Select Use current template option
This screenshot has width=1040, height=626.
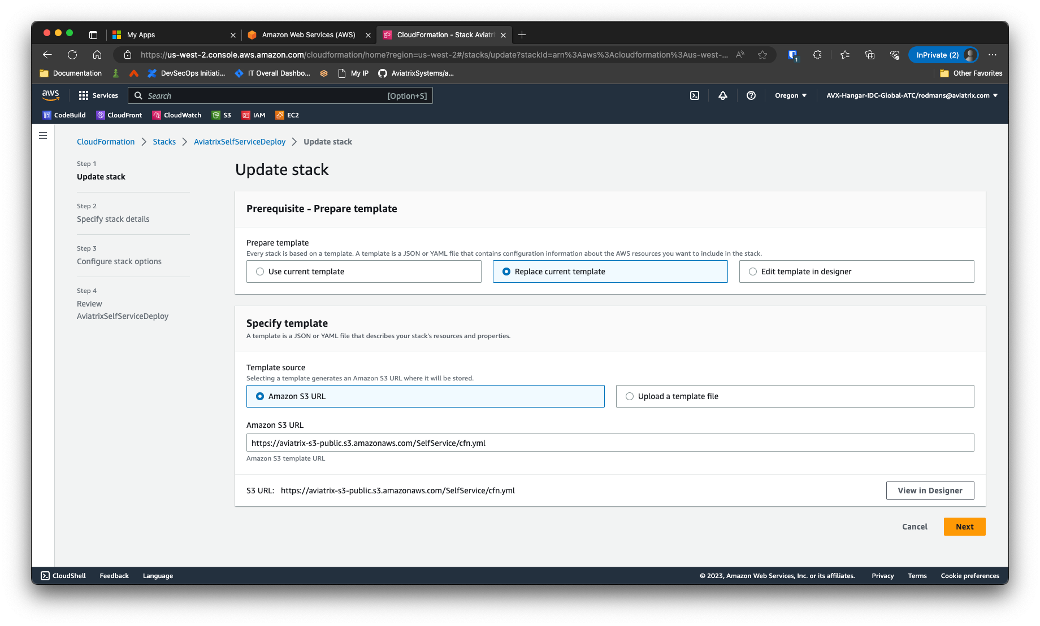click(364, 272)
